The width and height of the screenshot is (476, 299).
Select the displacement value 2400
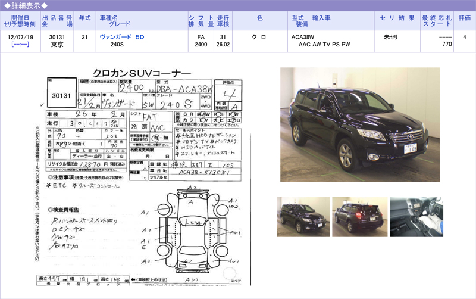(201, 44)
